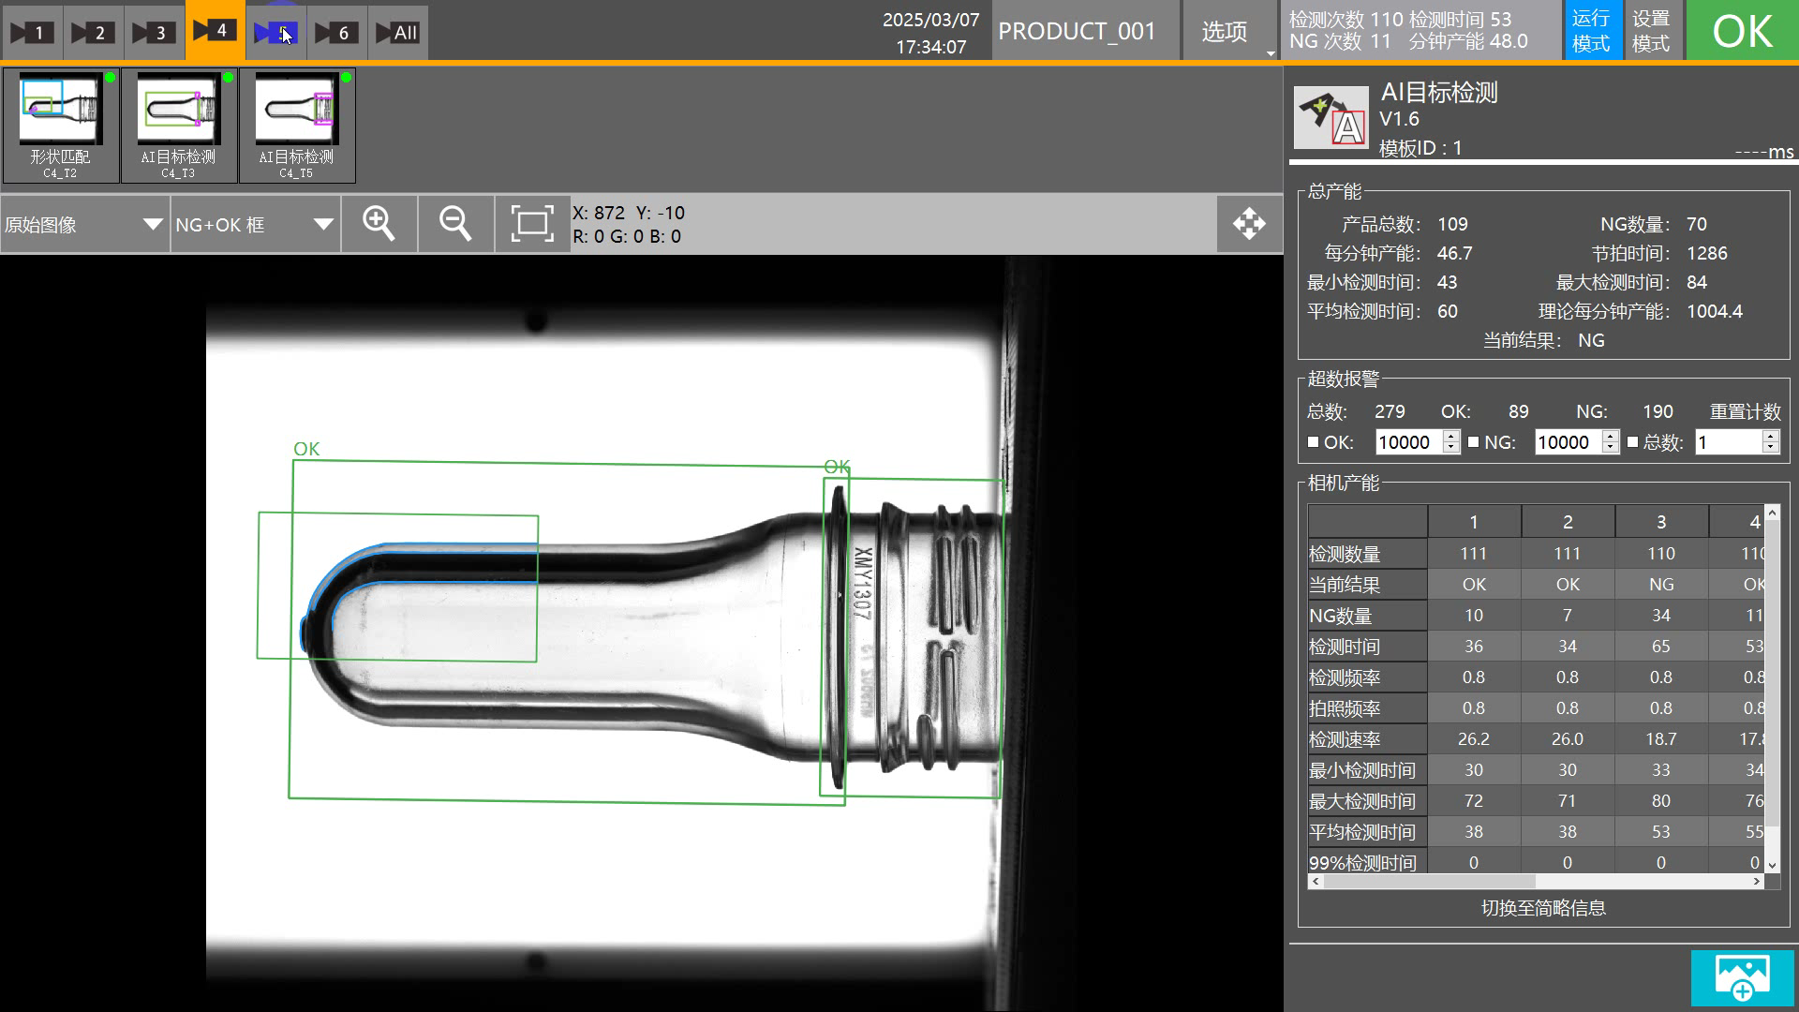Click the 重置计数 reset count button
1799x1012 pixels.
[1745, 411]
